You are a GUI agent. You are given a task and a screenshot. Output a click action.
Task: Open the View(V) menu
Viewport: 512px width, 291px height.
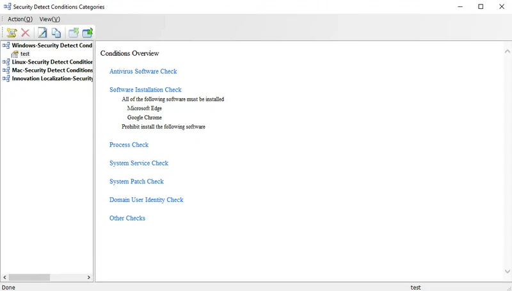coord(50,19)
